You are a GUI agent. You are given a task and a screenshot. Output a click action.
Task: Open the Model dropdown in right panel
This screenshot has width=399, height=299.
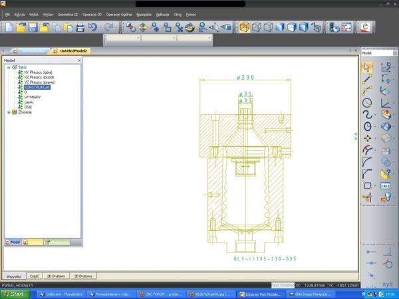pos(395,53)
